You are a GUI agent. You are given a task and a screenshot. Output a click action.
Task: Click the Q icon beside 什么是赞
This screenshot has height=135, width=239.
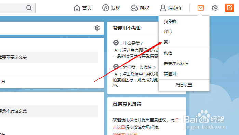tap(116, 43)
